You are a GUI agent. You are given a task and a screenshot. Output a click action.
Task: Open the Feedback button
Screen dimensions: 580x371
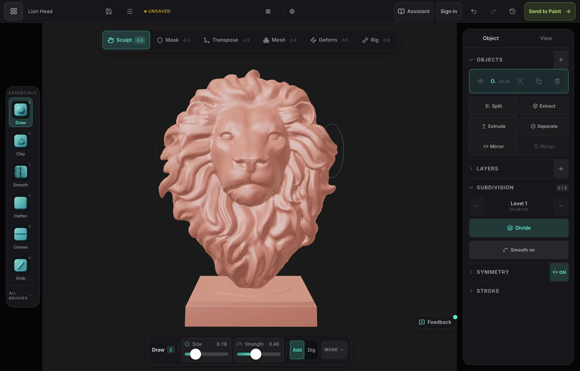tap(435, 322)
